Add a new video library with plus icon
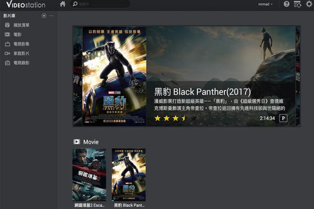This screenshot has height=209, width=314. [x=44, y=16]
